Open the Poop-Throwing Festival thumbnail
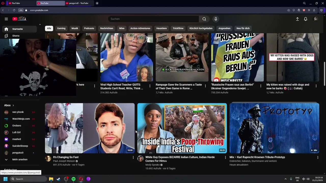The image size is (326, 183). click(182, 128)
